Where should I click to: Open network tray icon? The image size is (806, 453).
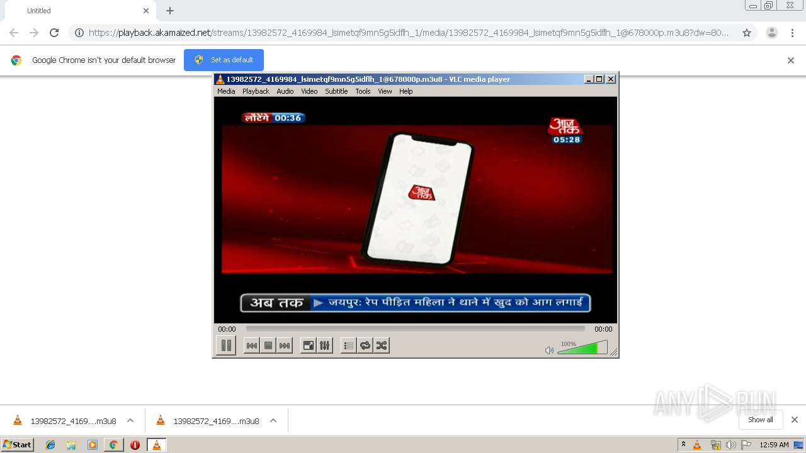pos(715,445)
